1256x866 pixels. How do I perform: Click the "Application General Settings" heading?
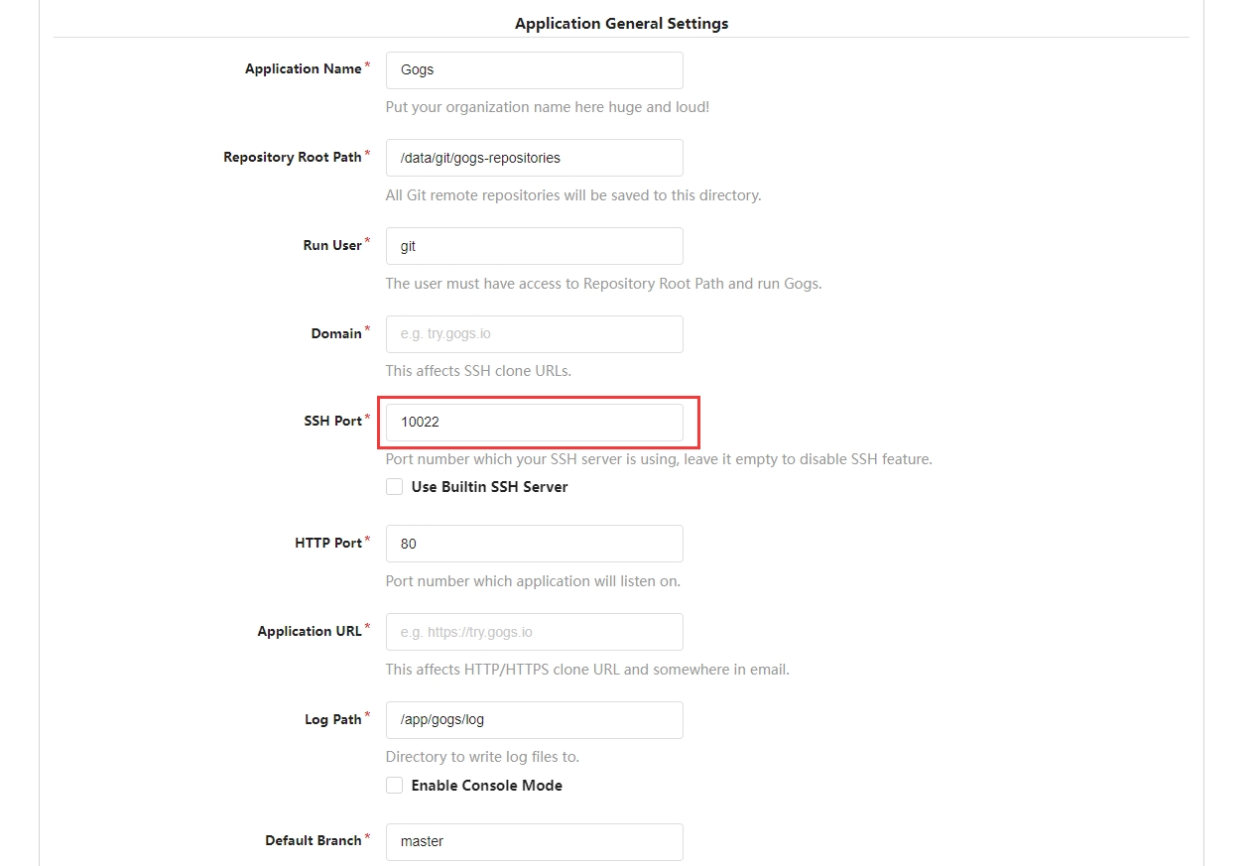(621, 23)
